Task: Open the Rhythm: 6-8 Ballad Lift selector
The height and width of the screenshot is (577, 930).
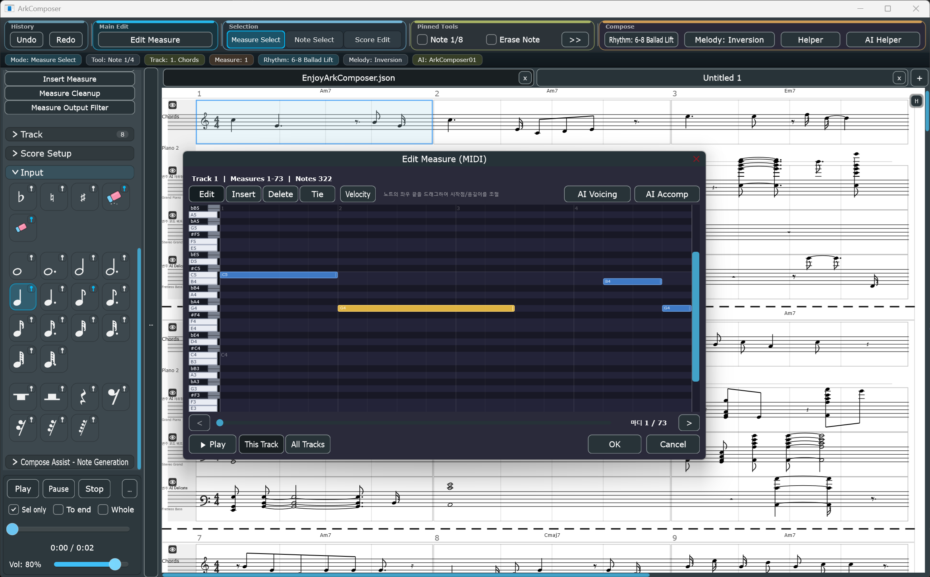Action: [x=641, y=40]
